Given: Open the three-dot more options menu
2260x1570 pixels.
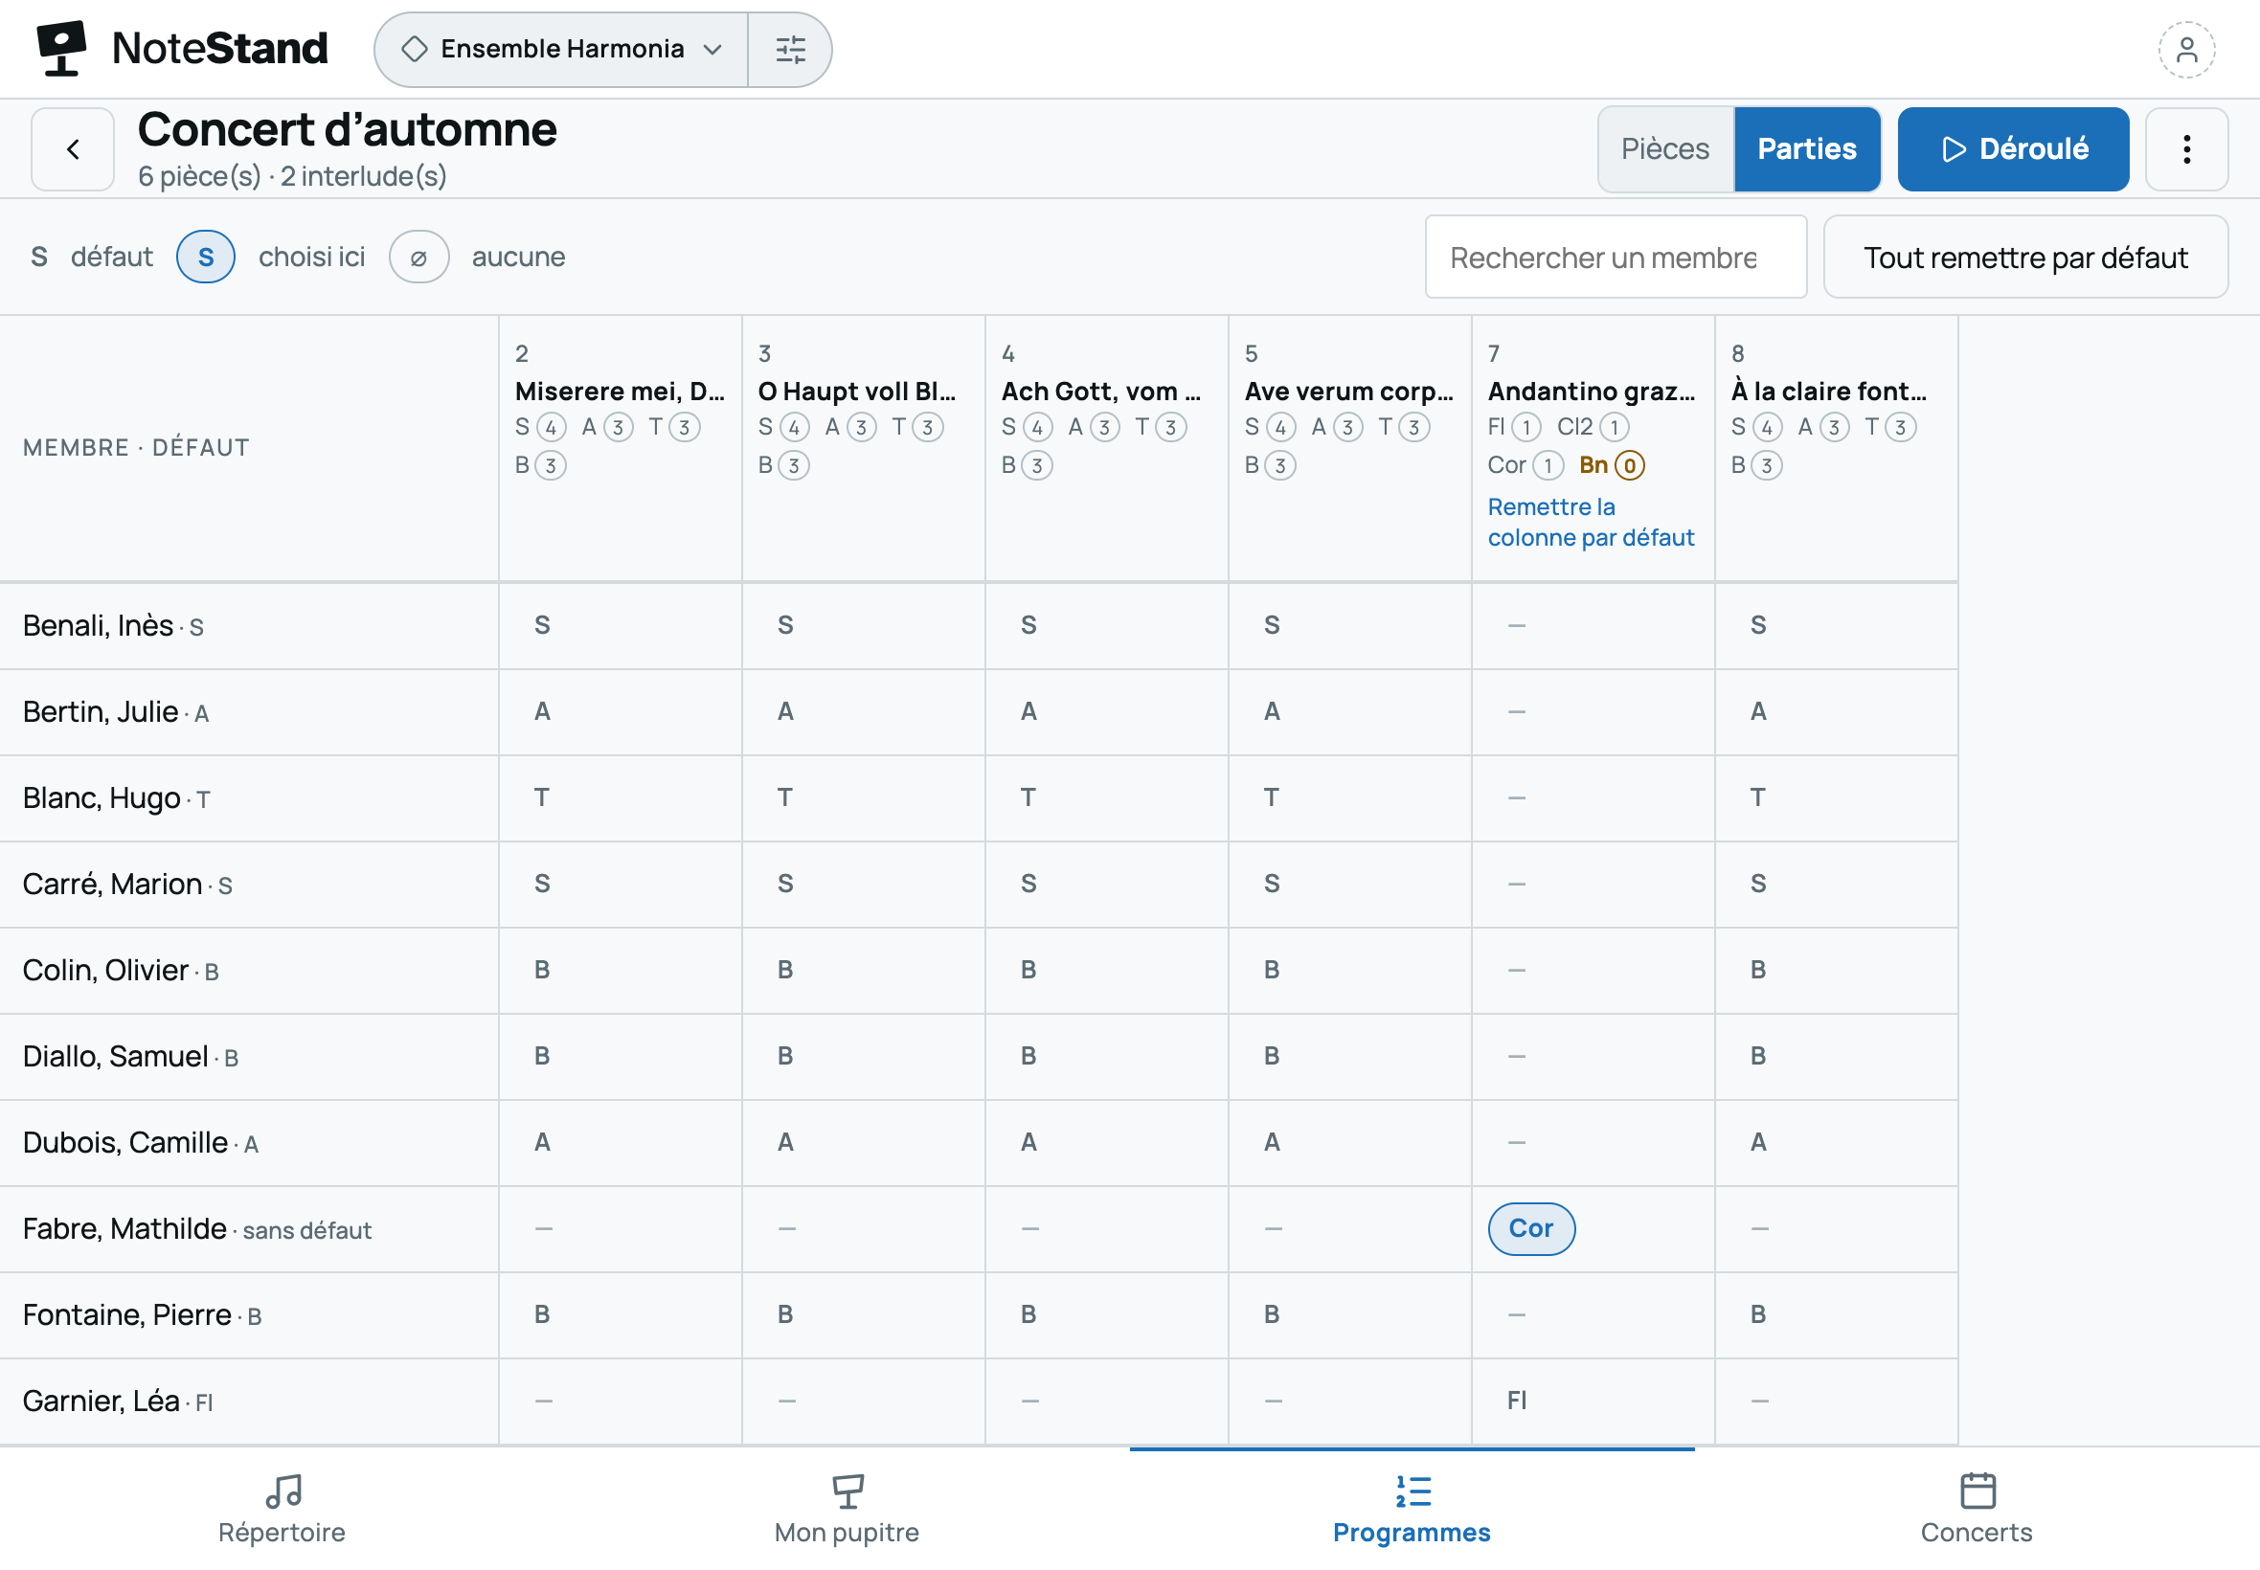Looking at the screenshot, I should (x=2186, y=149).
